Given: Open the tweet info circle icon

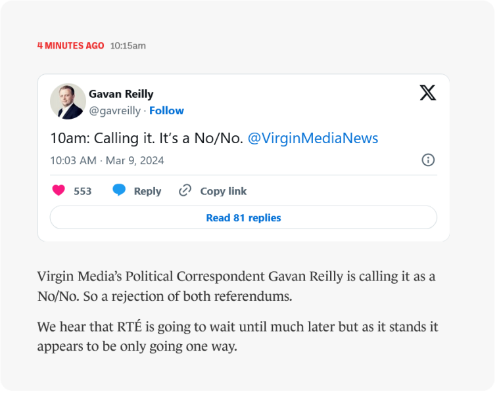Looking at the screenshot, I should pyautogui.click(x=428, y=160).
